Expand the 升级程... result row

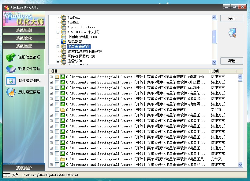click(x=51, y=82)
